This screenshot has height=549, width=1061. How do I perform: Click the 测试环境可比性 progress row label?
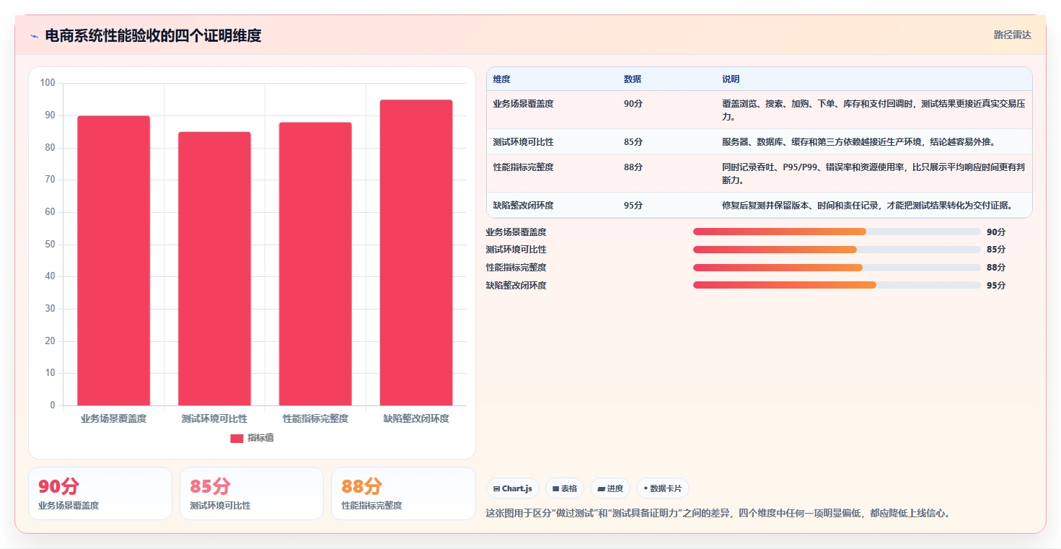pyautogui.click(x=516, y=250)
